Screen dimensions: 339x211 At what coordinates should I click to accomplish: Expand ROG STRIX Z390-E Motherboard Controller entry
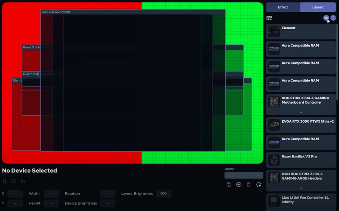click(x=301, y=113)
